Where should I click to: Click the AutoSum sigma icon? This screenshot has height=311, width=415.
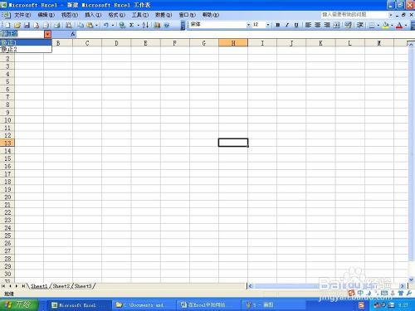point(132,25)
